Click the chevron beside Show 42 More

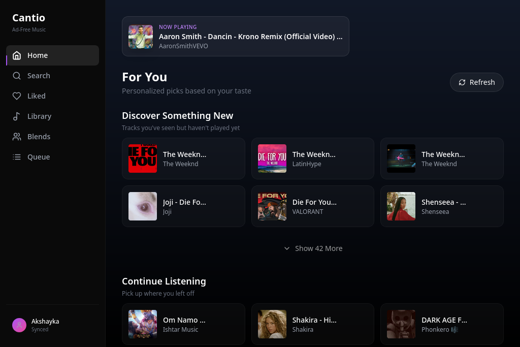pyautogui.click(x=287, y=248)
